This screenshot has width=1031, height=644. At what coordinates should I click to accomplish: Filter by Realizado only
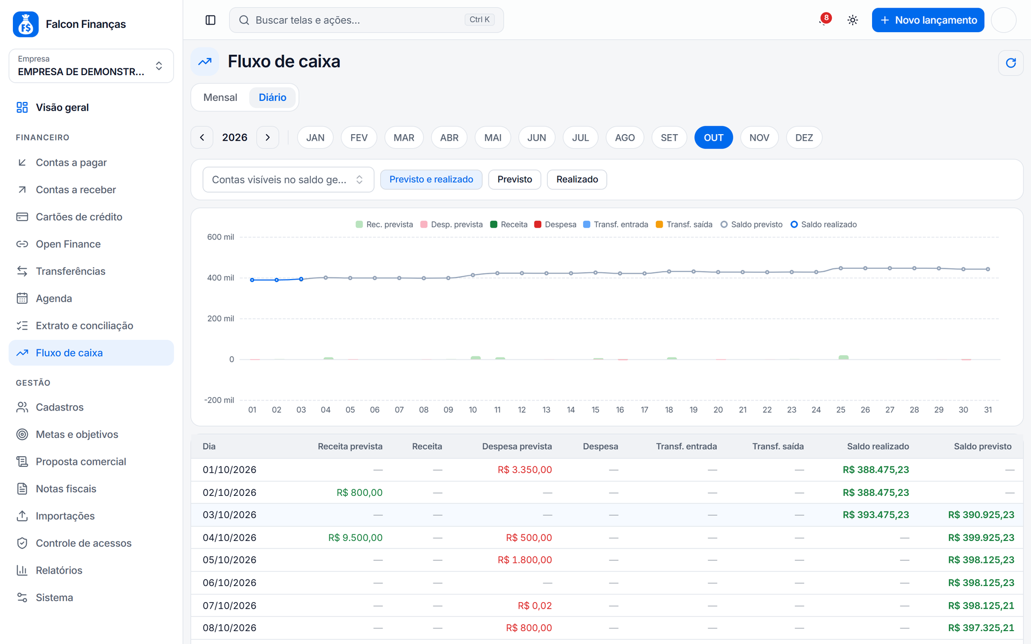[577, 179]
